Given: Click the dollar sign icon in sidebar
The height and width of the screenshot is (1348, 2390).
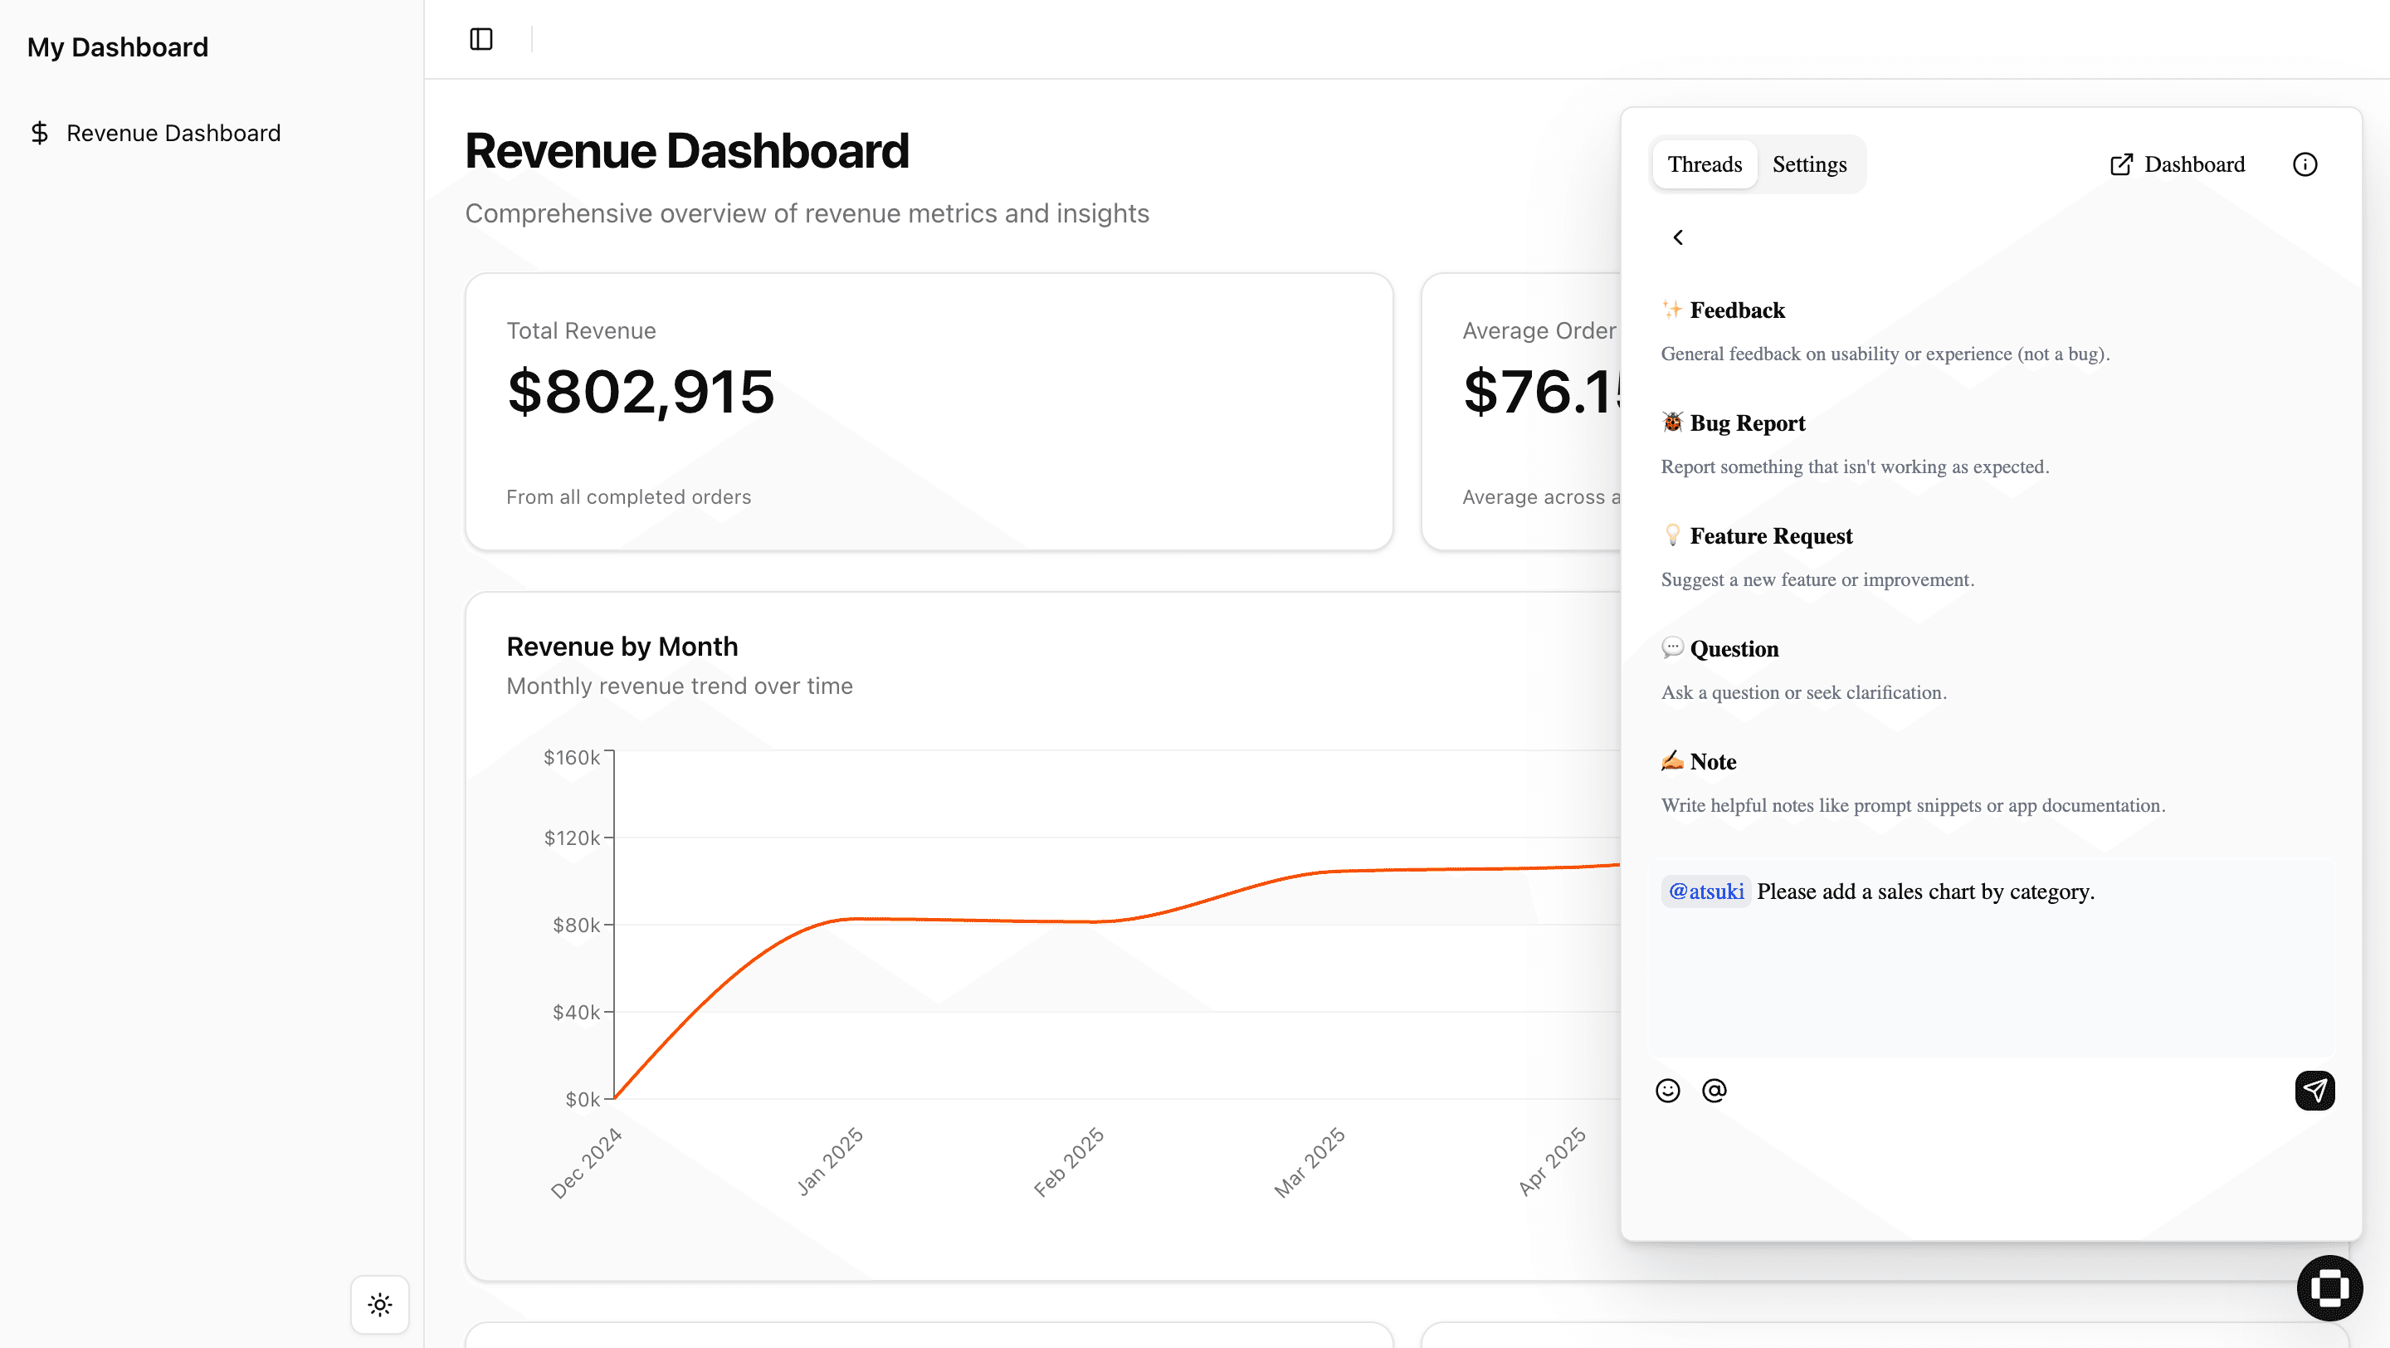Looking at the screenshot, I should pyautogui.click(x=39, y=133).
